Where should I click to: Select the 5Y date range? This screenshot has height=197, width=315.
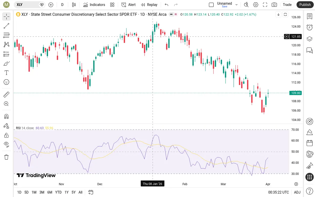[x=73, y=192]
